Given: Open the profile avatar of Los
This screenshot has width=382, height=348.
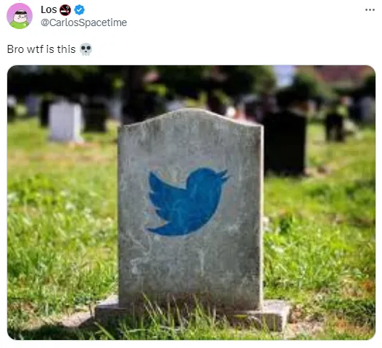Looking at the screenshot, I should coord(20,16).
